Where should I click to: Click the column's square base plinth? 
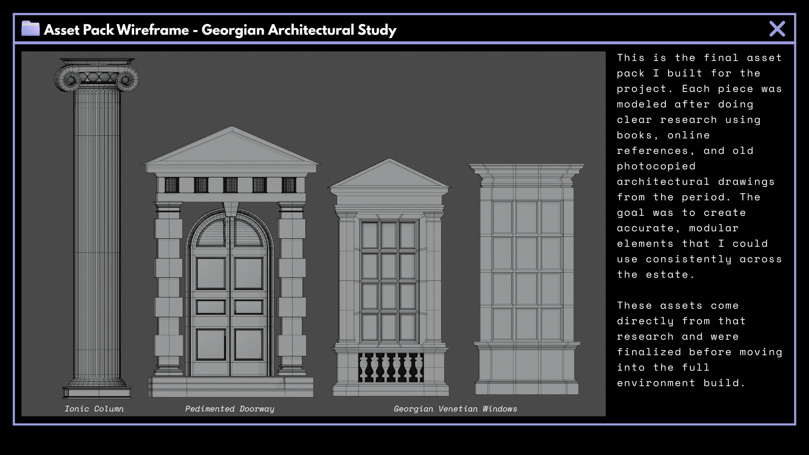click(97, 393)
